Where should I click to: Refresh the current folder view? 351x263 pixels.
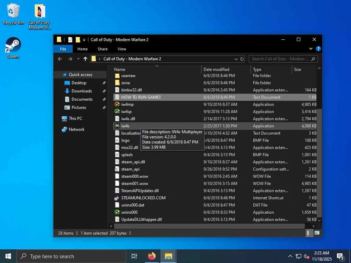tap(242, 59)
